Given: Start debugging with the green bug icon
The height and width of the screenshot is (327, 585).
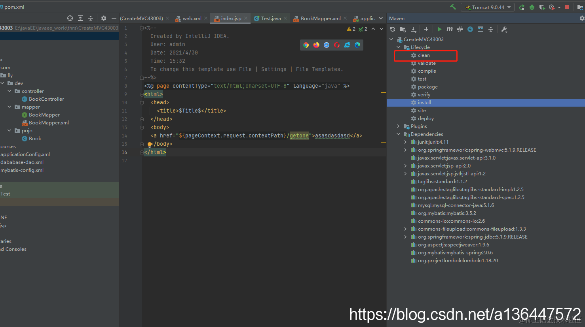Looking at the screenshot, I should 532,7.
